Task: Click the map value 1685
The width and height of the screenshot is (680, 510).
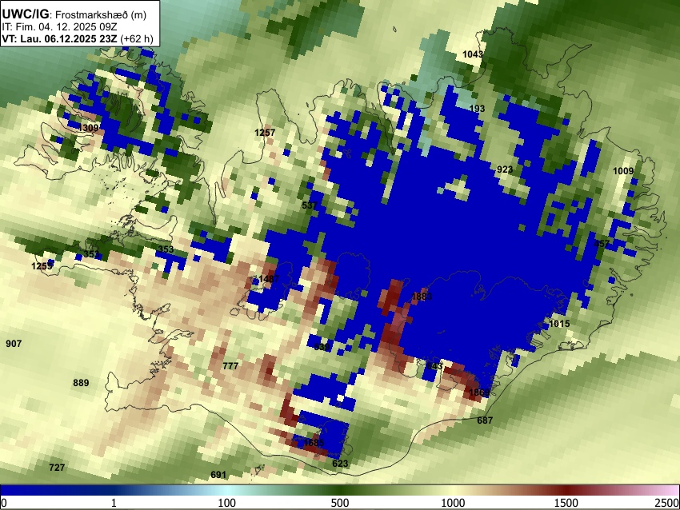Action: click(314, 443)
